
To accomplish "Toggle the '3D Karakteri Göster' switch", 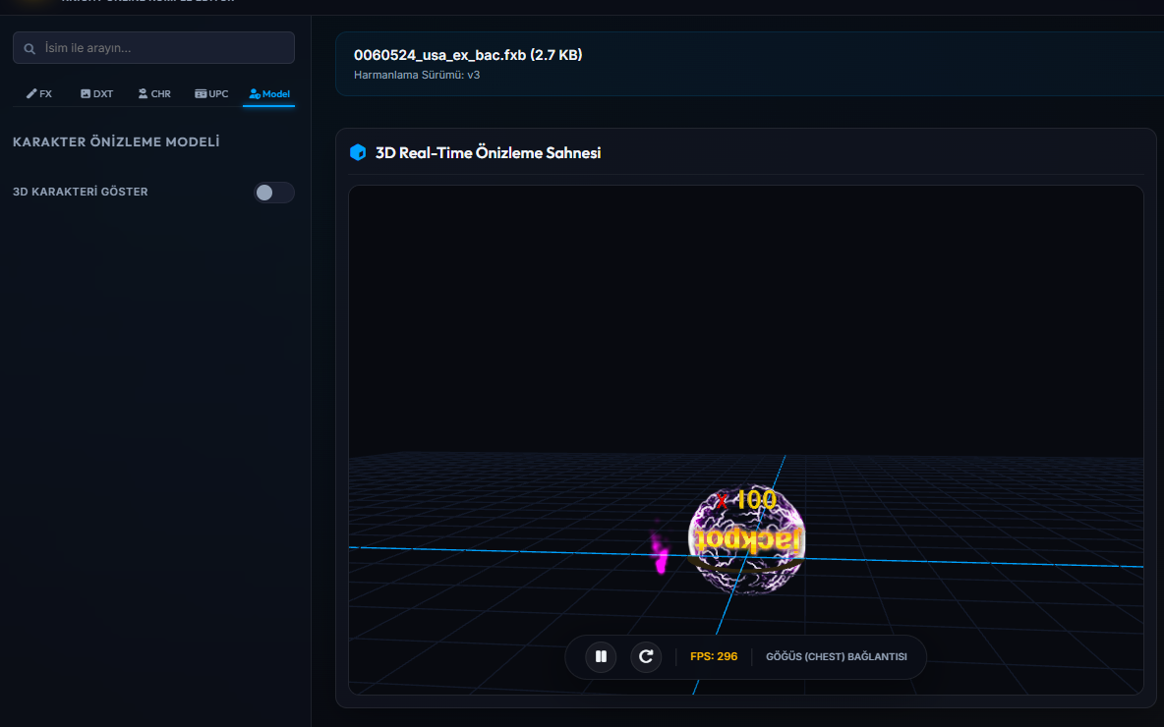I will coord(274,193).
